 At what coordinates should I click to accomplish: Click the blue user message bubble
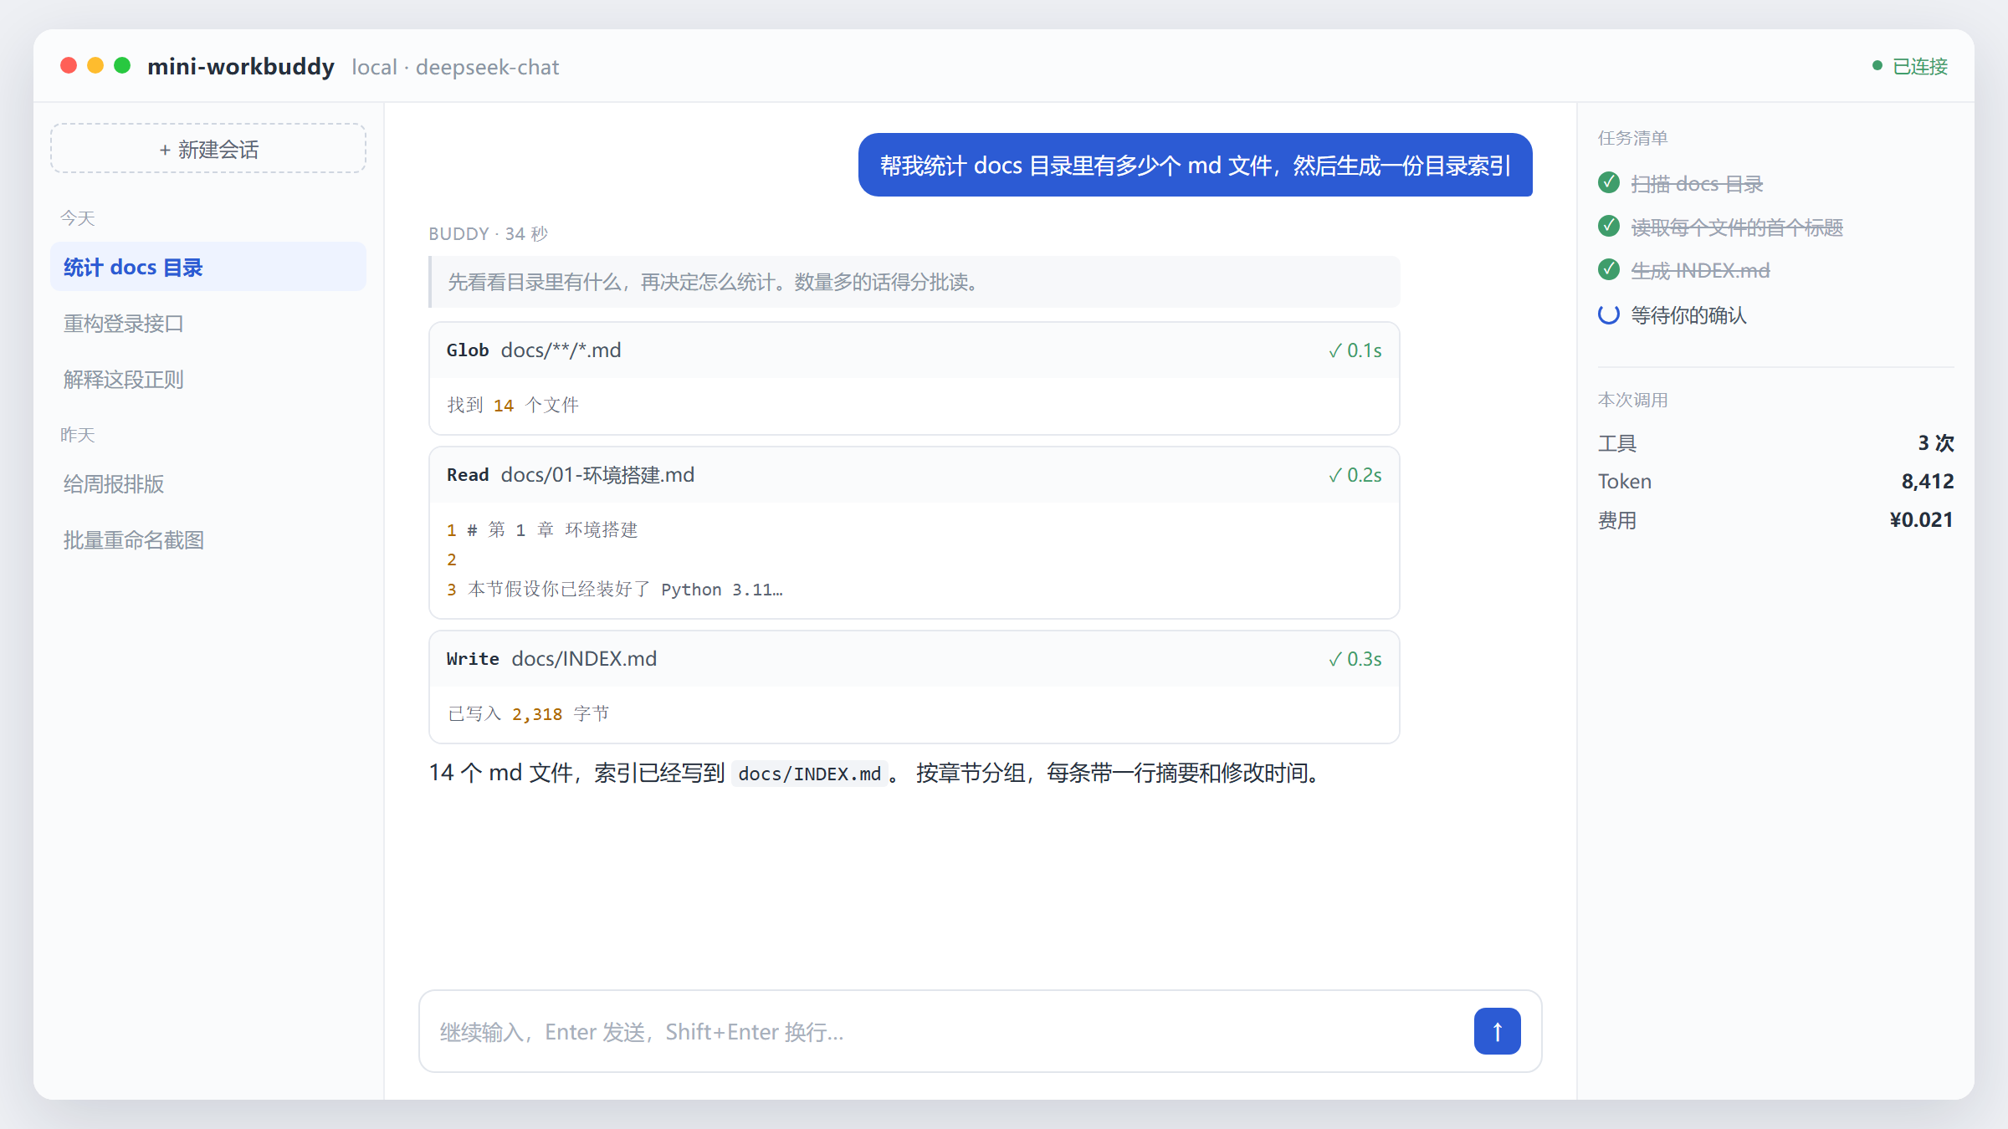pyautogui.click(x=1195, y=165)
